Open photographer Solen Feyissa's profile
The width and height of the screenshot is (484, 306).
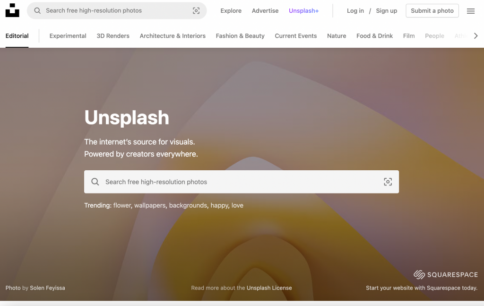tap(48, 288)
